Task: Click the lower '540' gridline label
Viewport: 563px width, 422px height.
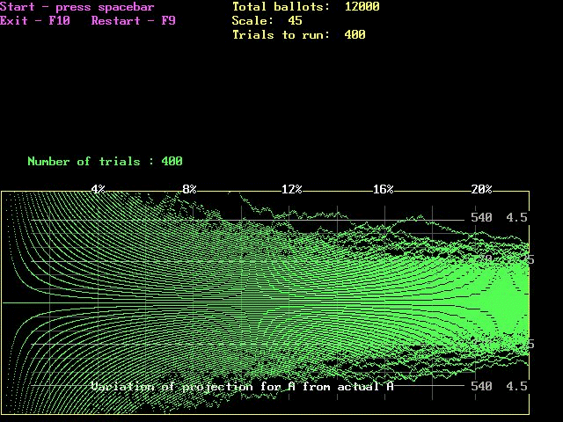Action: click(481, 386)
